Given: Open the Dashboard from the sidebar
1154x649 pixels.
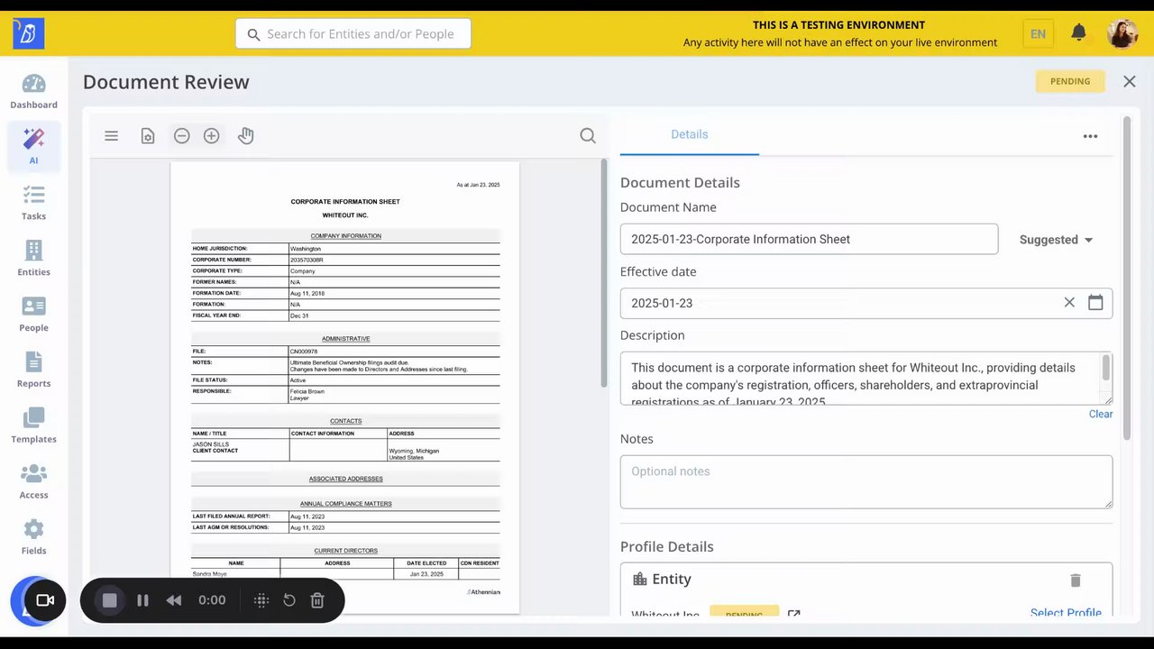Looking at the screenshot, I should point(33,92).
